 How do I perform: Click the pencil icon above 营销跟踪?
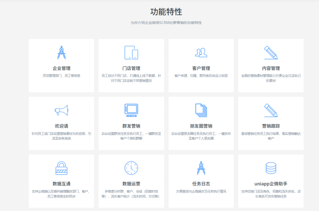271,110
